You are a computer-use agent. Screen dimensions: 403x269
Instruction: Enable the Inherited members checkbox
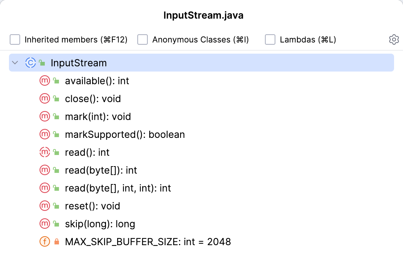tap(15, 39)
